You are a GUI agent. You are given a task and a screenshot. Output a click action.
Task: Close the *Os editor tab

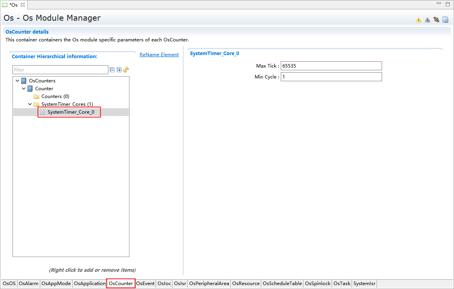point(23,5)
